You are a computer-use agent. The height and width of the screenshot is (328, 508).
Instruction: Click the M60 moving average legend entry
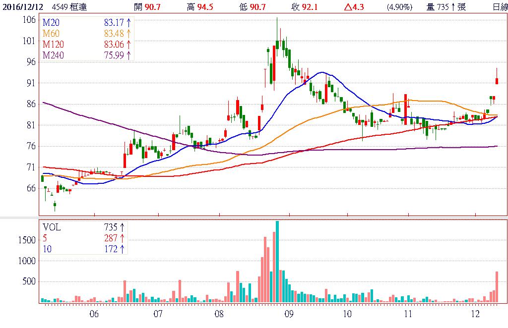click(50, 33)
